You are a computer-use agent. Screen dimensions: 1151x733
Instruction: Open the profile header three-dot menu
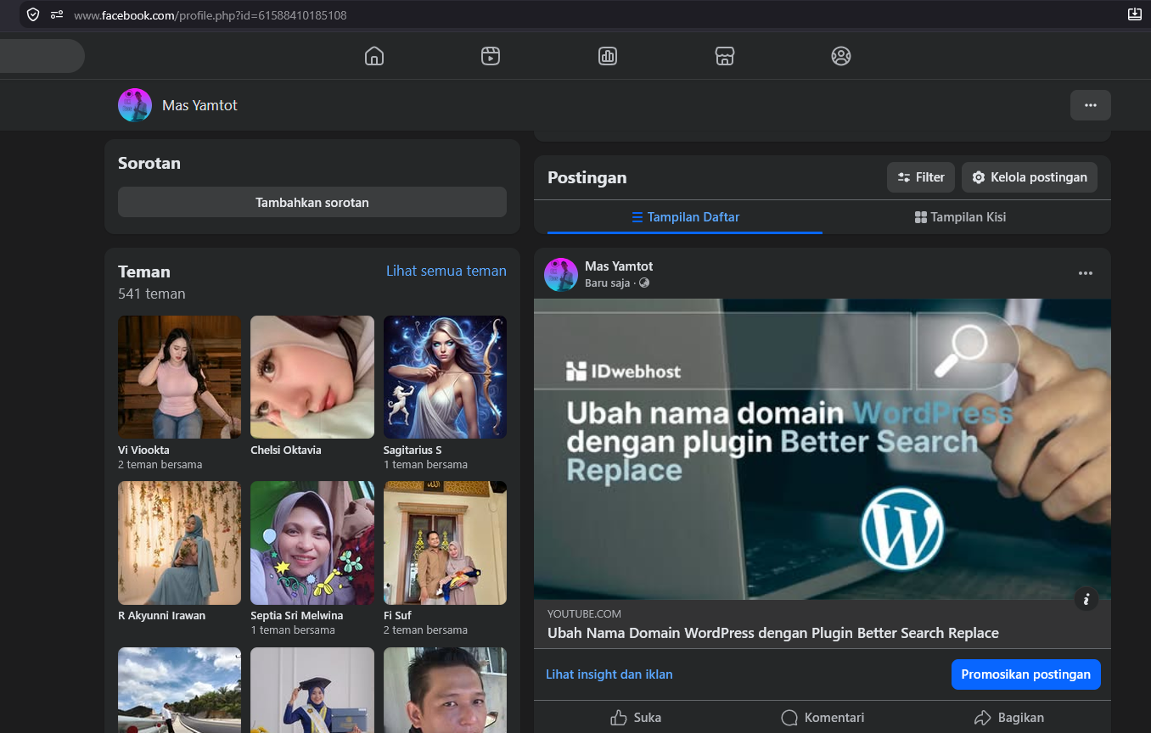(1091, 105)
